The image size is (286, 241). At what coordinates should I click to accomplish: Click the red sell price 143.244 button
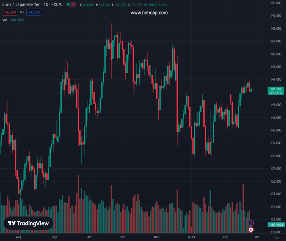pyautogui.click(x=10, y=12)
